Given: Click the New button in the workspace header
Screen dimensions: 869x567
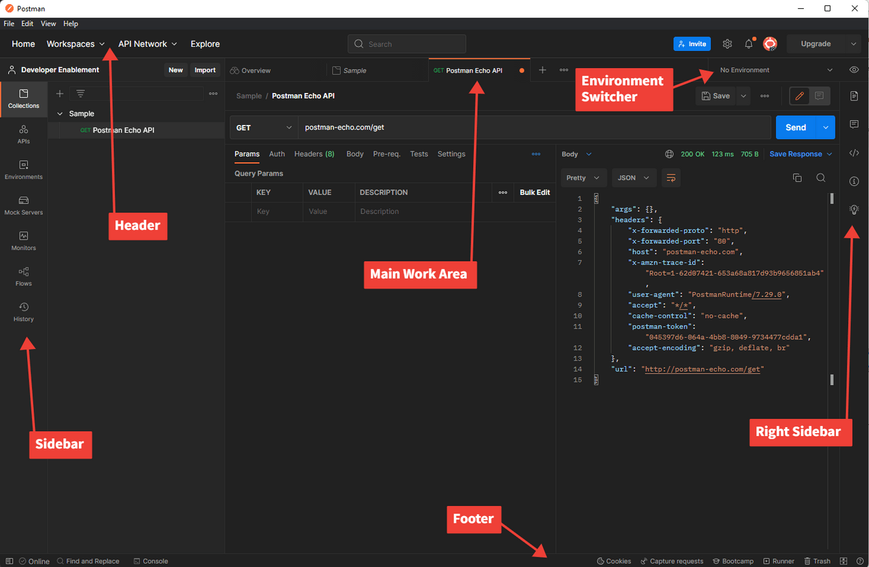Looking at the screenshot, I should tap(176, 70).
